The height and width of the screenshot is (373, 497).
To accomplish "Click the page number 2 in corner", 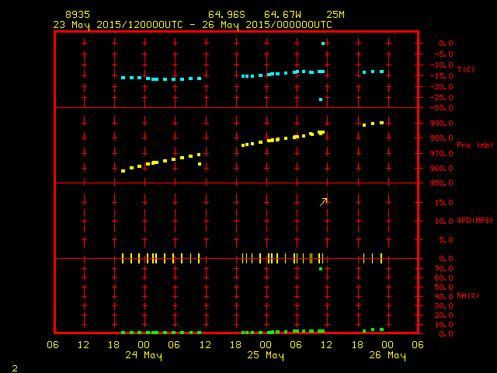I will (x=15, y=368).
